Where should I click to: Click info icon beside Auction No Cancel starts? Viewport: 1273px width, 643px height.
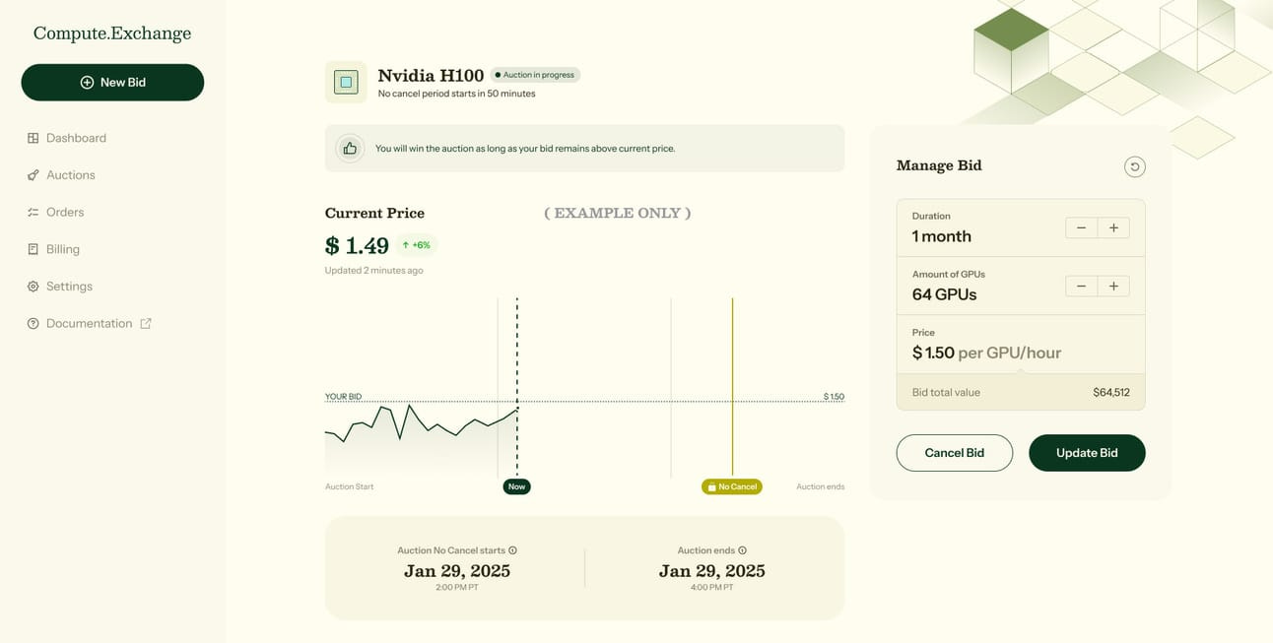click(x=512, y=550)
